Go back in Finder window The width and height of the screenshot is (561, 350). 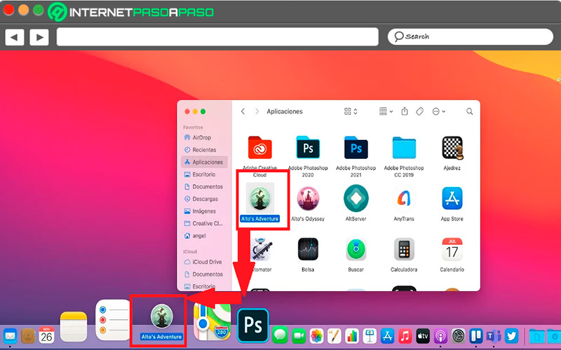tap(243, 111)
